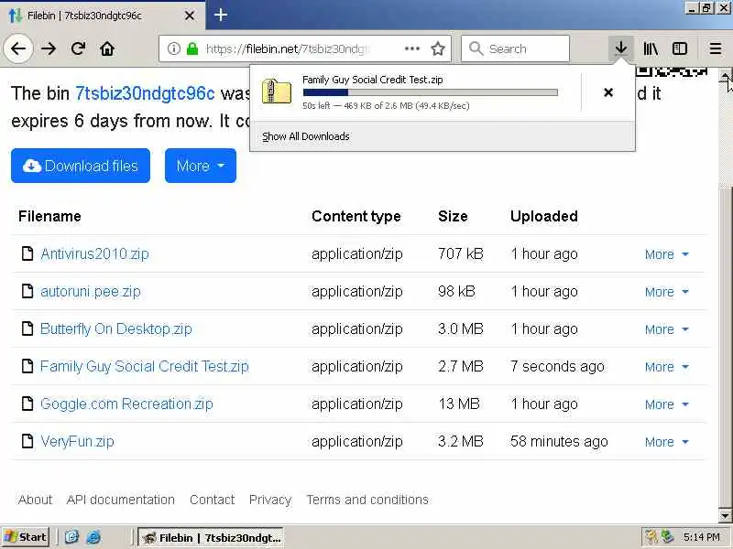This screenshot has height=549, width=733.
Task: Expand the blue More dropdown button
Action: coord(201,166)
